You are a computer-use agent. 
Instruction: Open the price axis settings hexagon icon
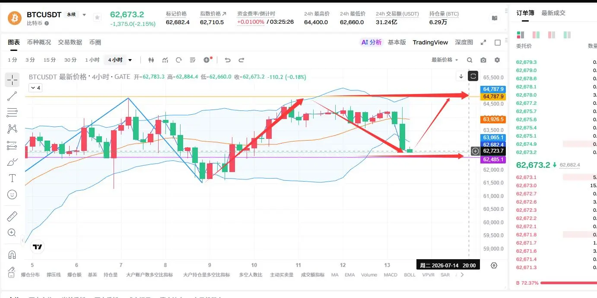(494, 265)
